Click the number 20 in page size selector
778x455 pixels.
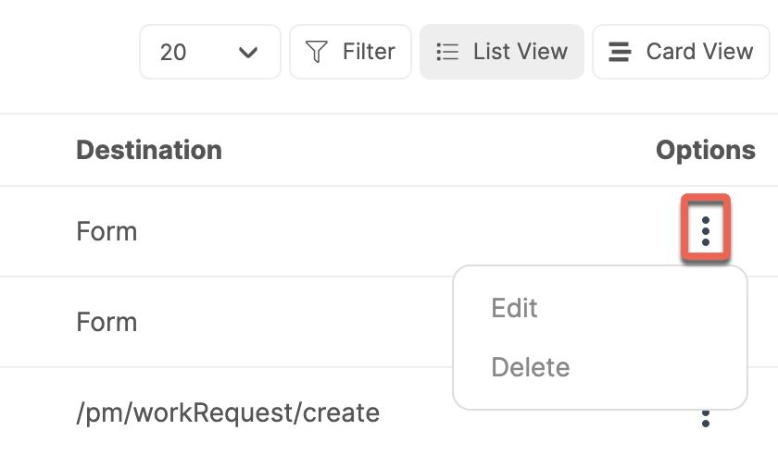tap(172, 52)
